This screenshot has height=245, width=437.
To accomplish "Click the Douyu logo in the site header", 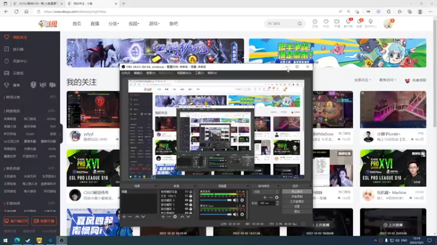I will (x=48, y=24).
